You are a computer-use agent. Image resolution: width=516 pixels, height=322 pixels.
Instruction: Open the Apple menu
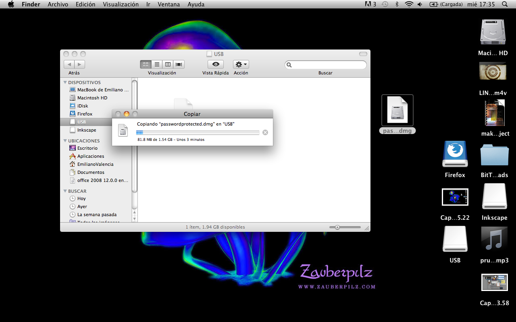point(11,4)
